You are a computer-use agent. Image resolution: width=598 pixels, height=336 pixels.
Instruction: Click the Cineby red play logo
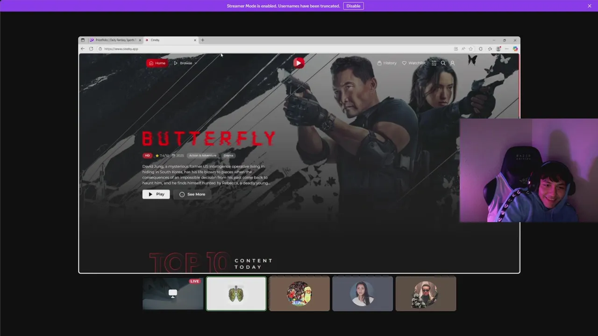[x=299, y=63]
